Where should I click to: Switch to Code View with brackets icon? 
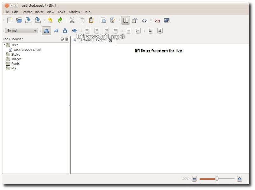(144, 20)
